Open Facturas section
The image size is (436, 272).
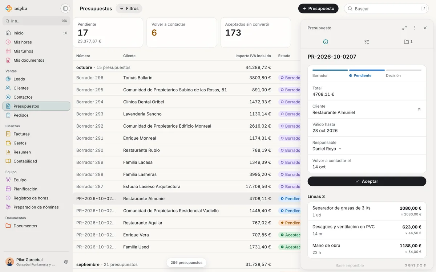click(36, 134)
